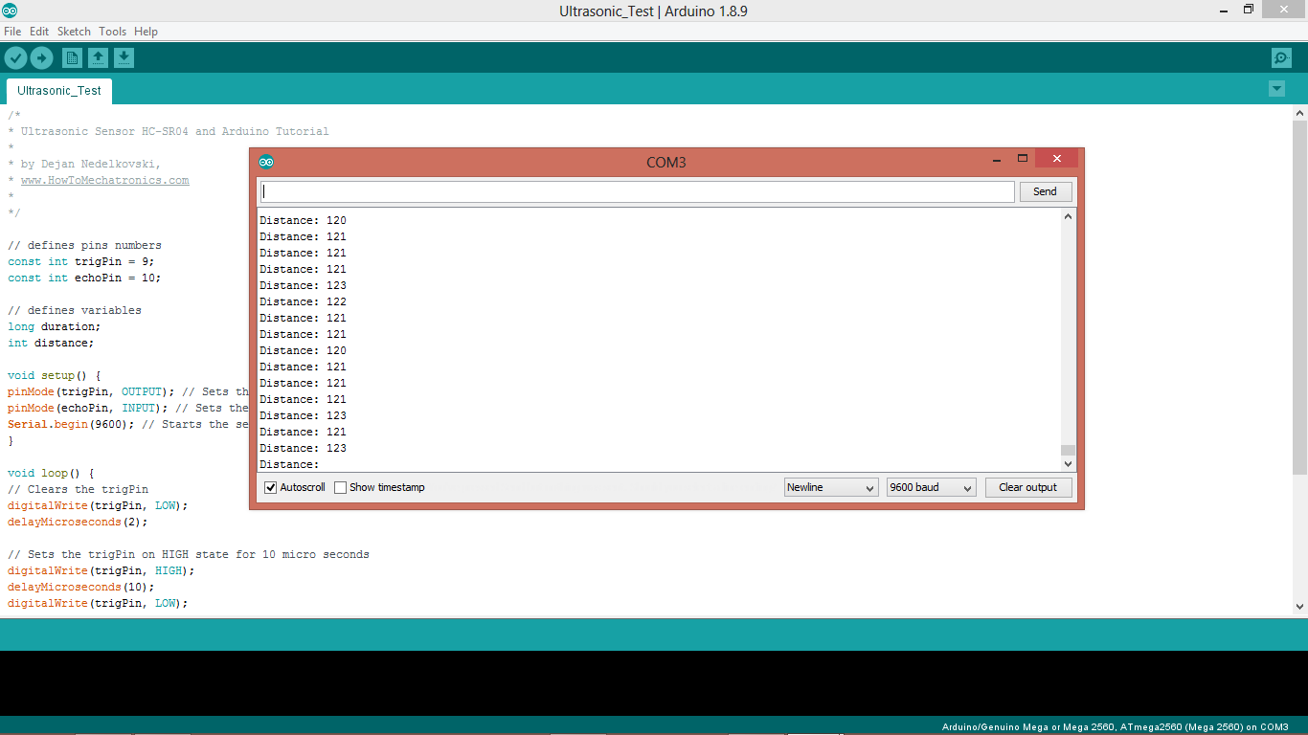Image resolution: width=1308 pixels, height=735 pixels.
Task: Open a sketch using the Open icon
Action: point(98,57)
